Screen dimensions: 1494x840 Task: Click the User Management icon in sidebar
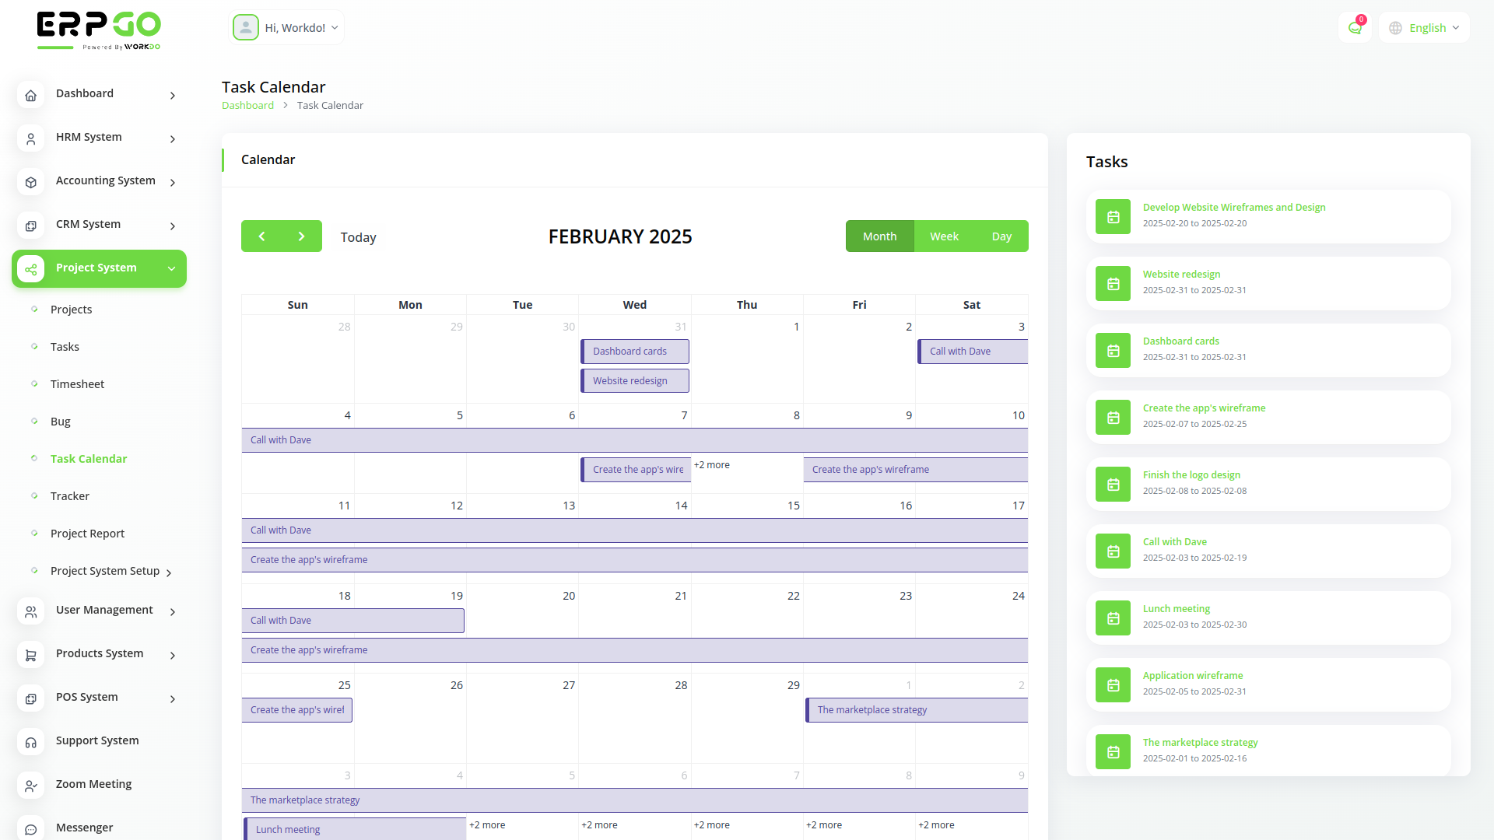click(30, 611)
